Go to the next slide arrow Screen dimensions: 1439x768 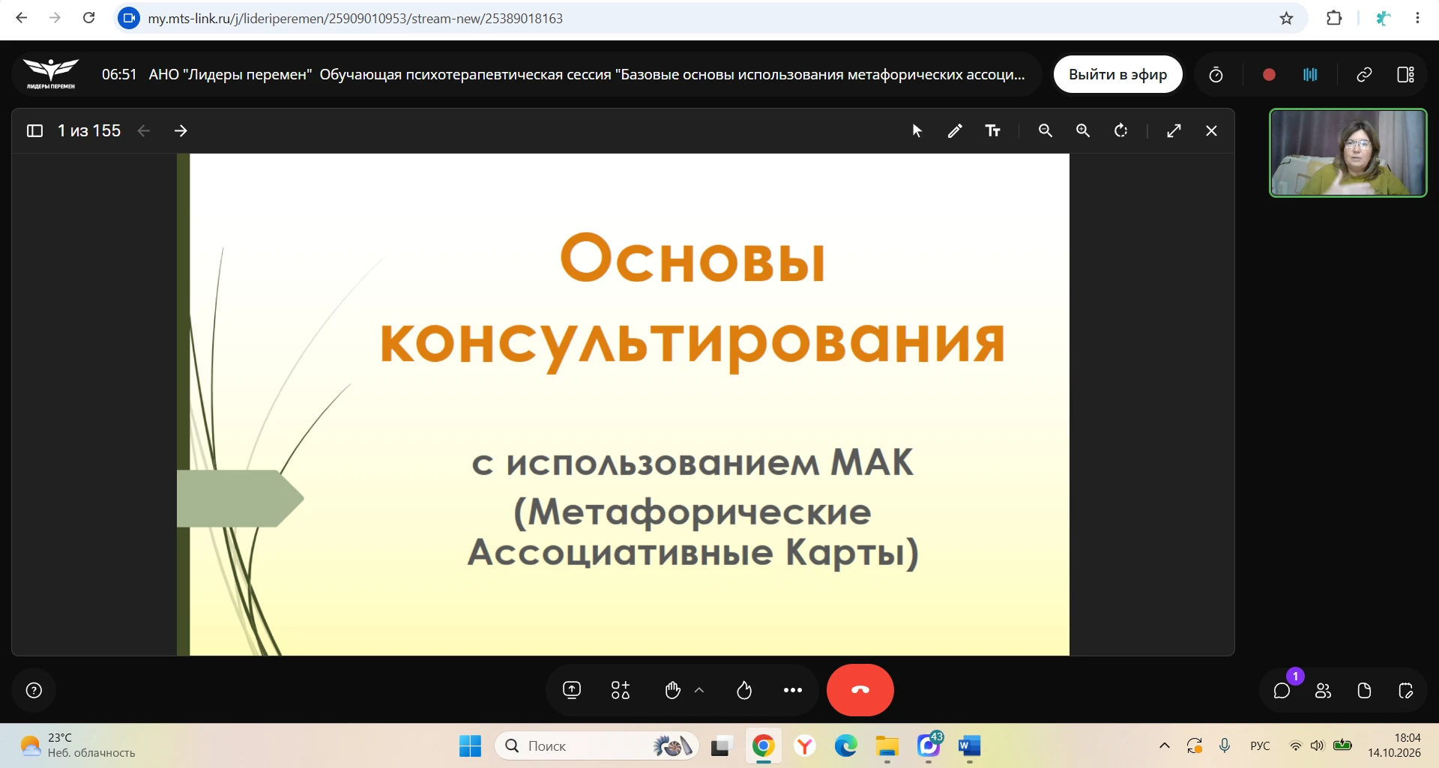181,130
